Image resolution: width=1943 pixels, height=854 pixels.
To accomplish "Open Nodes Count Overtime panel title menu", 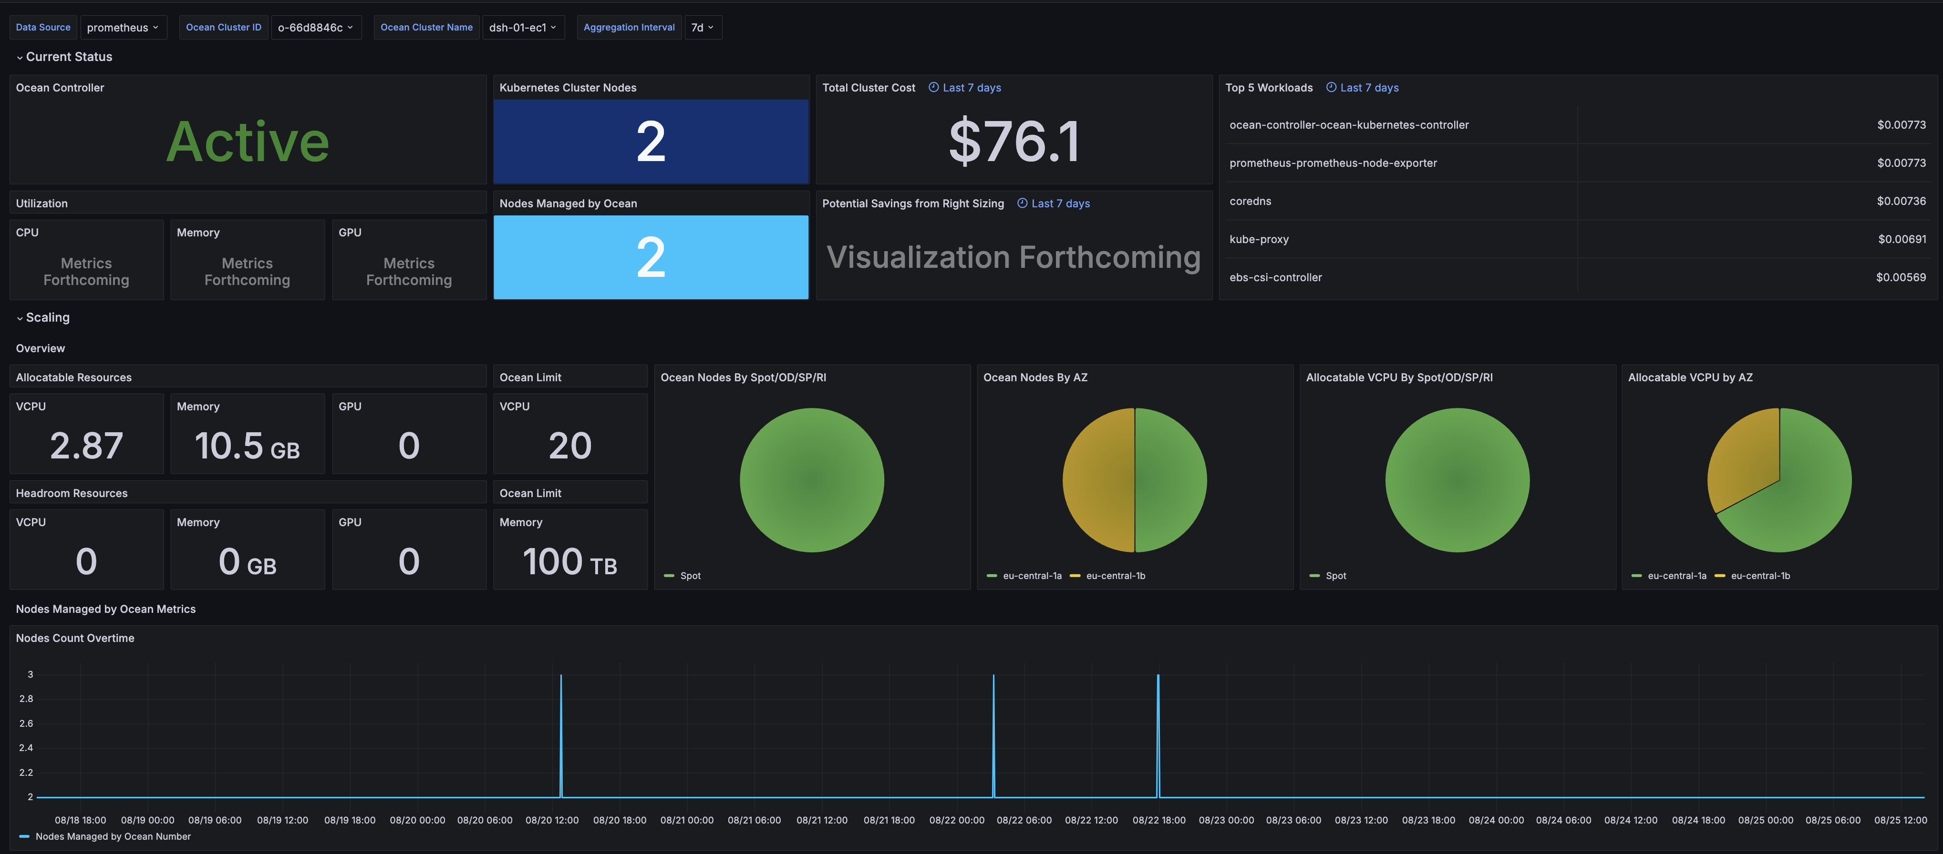I will [75, 639].
